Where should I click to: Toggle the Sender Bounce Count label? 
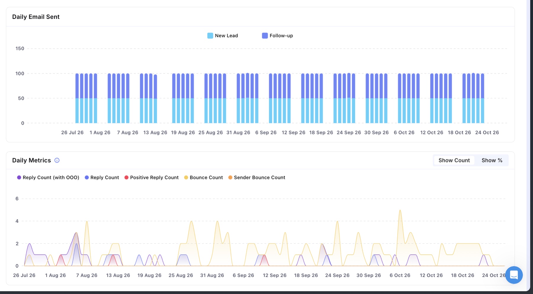[x=259, y=177]
